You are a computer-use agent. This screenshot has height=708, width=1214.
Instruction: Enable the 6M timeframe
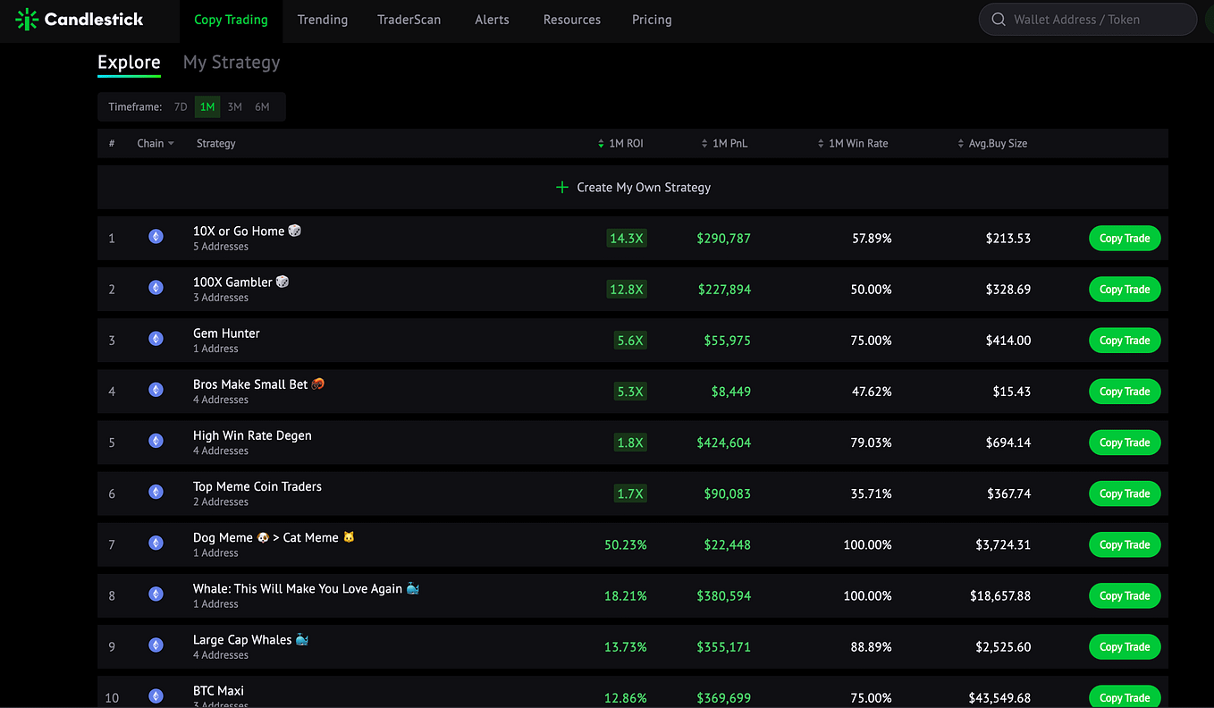(261, 106)
